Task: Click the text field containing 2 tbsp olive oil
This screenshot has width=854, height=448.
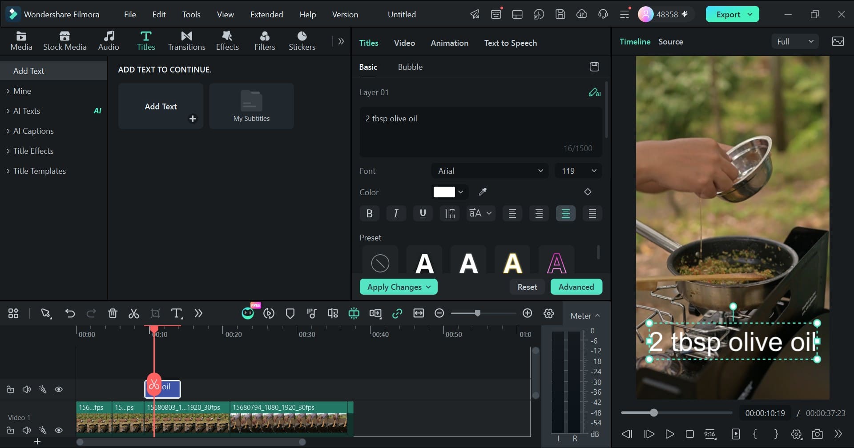Action: pyautogui.click(x=481, y=132)
